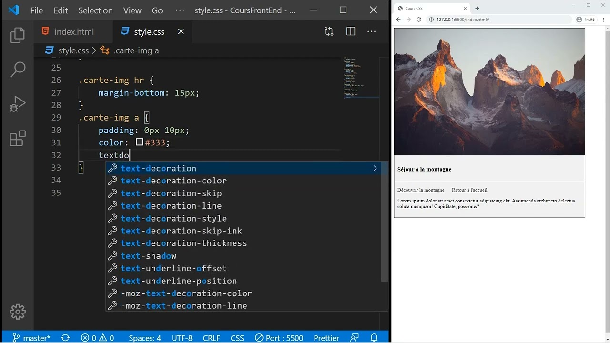Choose the text-shadow suggestion

point(243,256)
